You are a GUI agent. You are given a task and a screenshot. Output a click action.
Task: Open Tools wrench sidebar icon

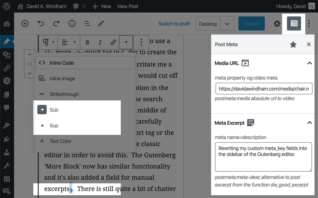[x=7, y=166]
